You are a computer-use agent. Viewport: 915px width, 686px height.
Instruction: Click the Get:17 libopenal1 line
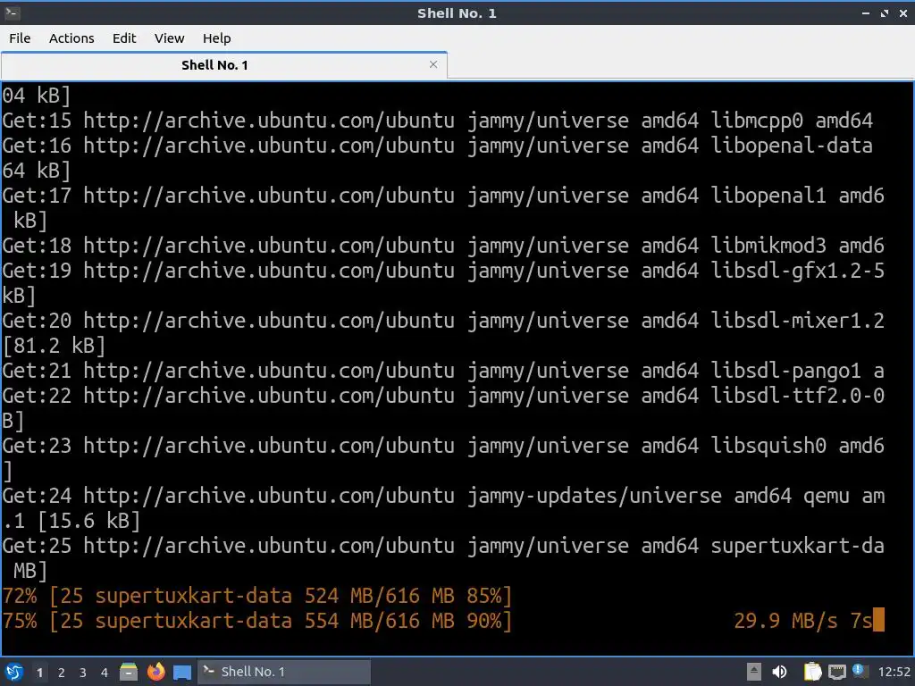click(443, 196)
